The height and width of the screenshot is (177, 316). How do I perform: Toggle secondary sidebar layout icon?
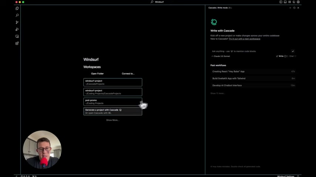tap(290, 2)
